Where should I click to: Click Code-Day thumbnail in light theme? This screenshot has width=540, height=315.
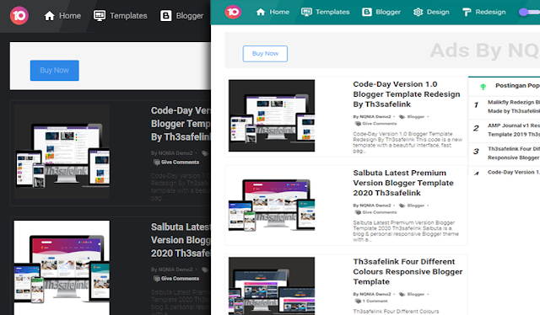pyautogui.click(x=272, y=115)
